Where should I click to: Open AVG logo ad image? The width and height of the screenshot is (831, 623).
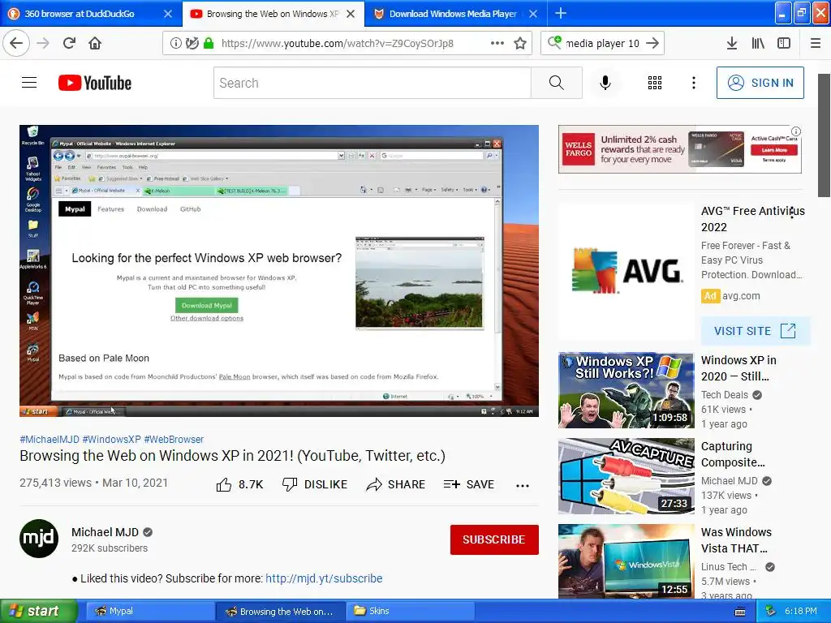tap(626, 271)
